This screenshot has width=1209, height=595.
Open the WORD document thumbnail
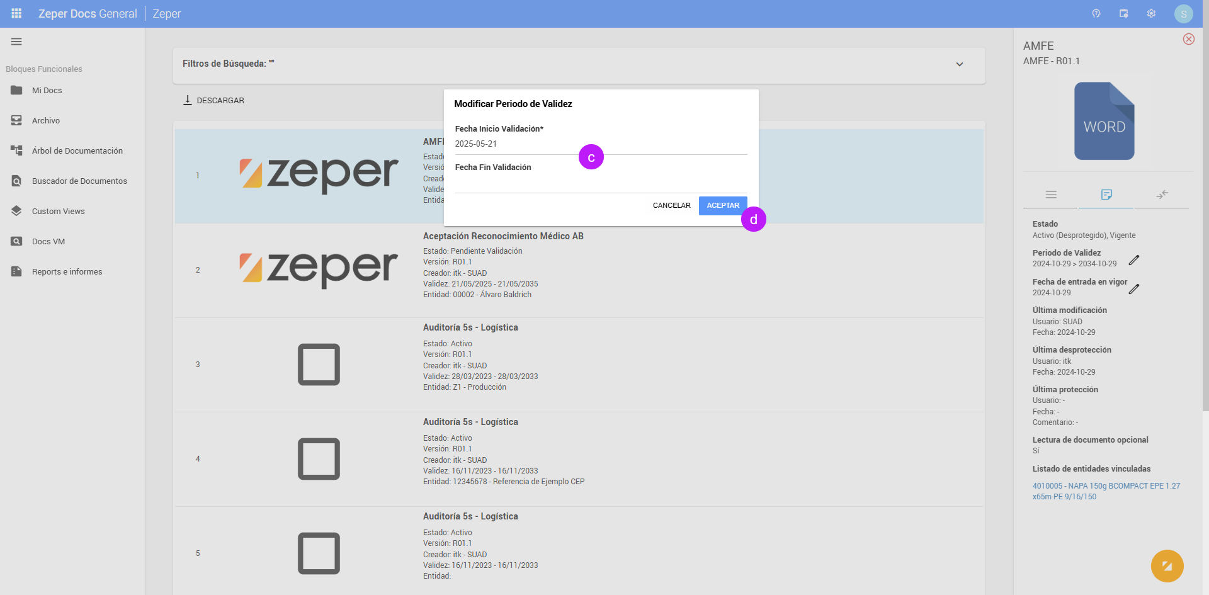click(1104, 121)
